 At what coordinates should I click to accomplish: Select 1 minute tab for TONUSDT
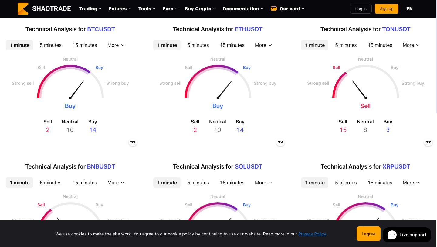315,45
